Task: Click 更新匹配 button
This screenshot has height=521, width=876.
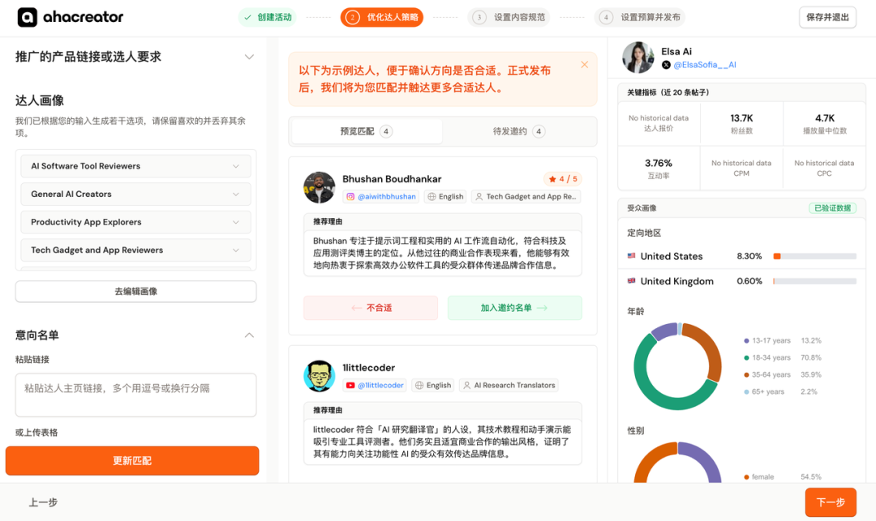Action: (132, 461)
